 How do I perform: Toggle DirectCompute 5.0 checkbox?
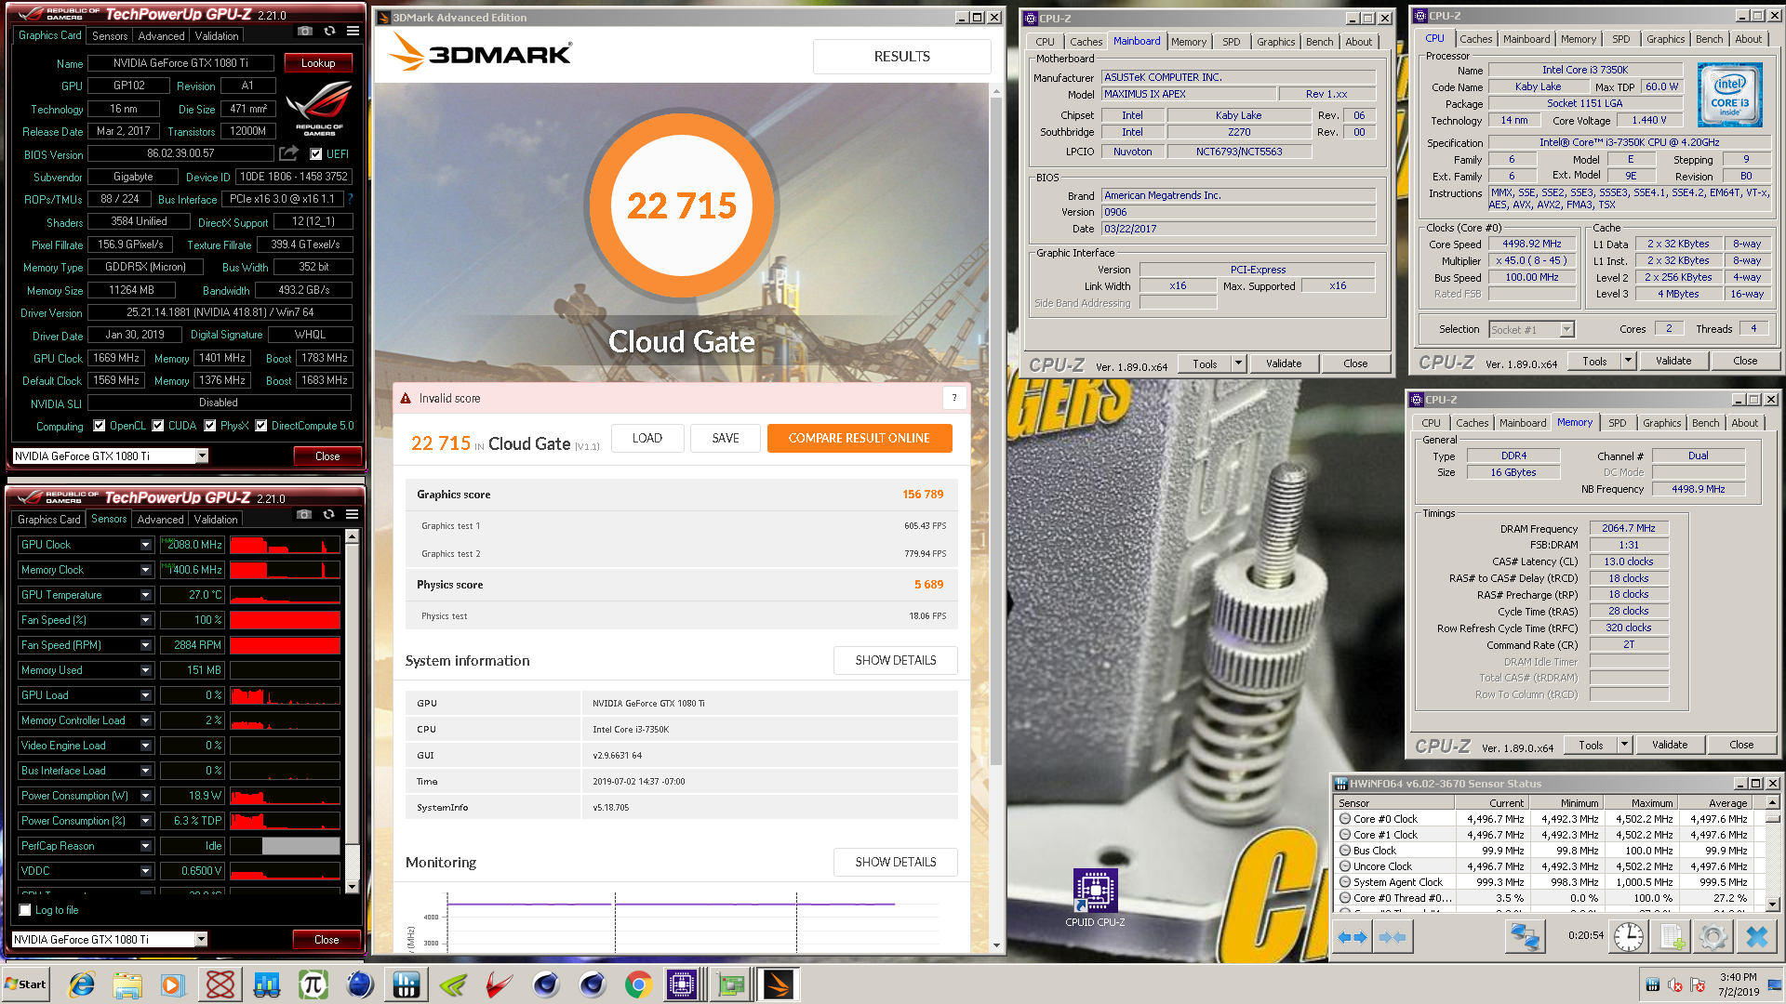261,426
